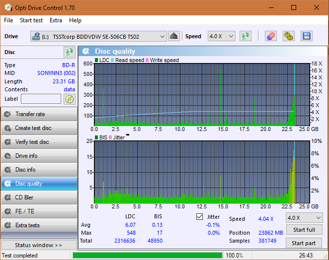The height and width of the screenshot is (260, 329).
Task: Click the BIS total value 48950
Action: coord(155,241)
